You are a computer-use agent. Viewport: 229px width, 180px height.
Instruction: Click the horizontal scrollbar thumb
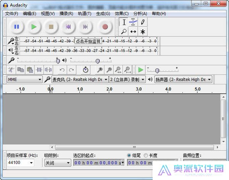134,147
